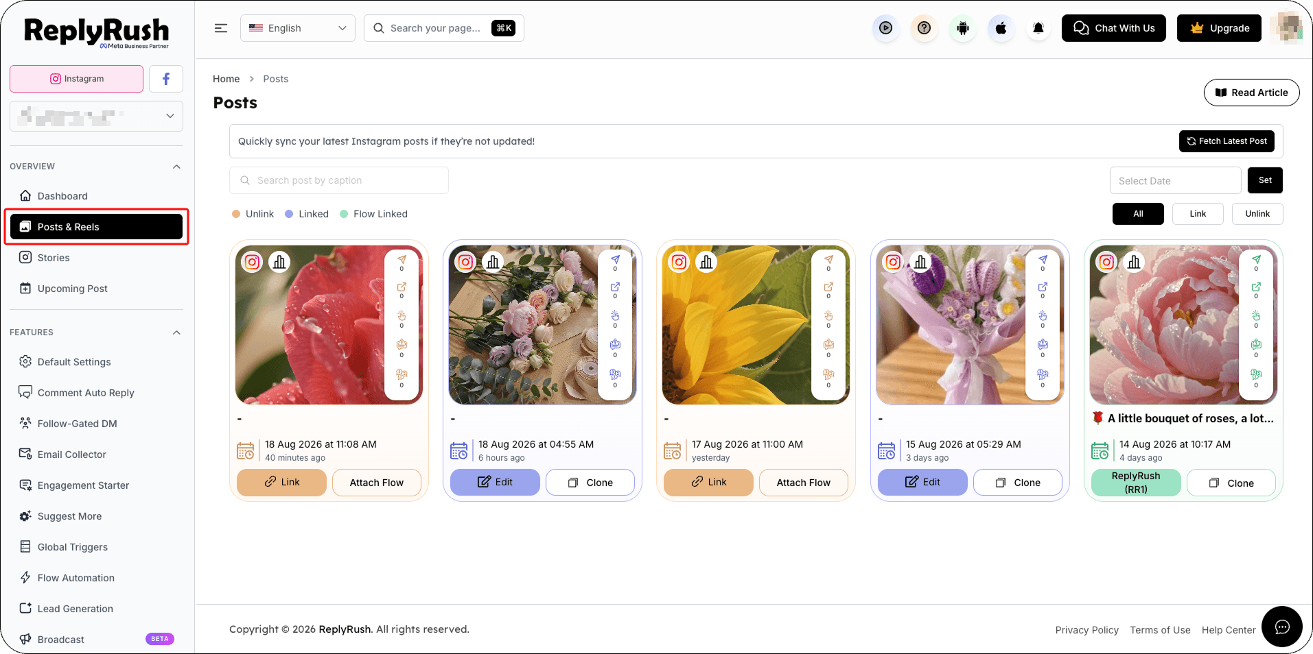Open Chat With Us
The height and width of the screenshot is (654, 1313).
1113,28
